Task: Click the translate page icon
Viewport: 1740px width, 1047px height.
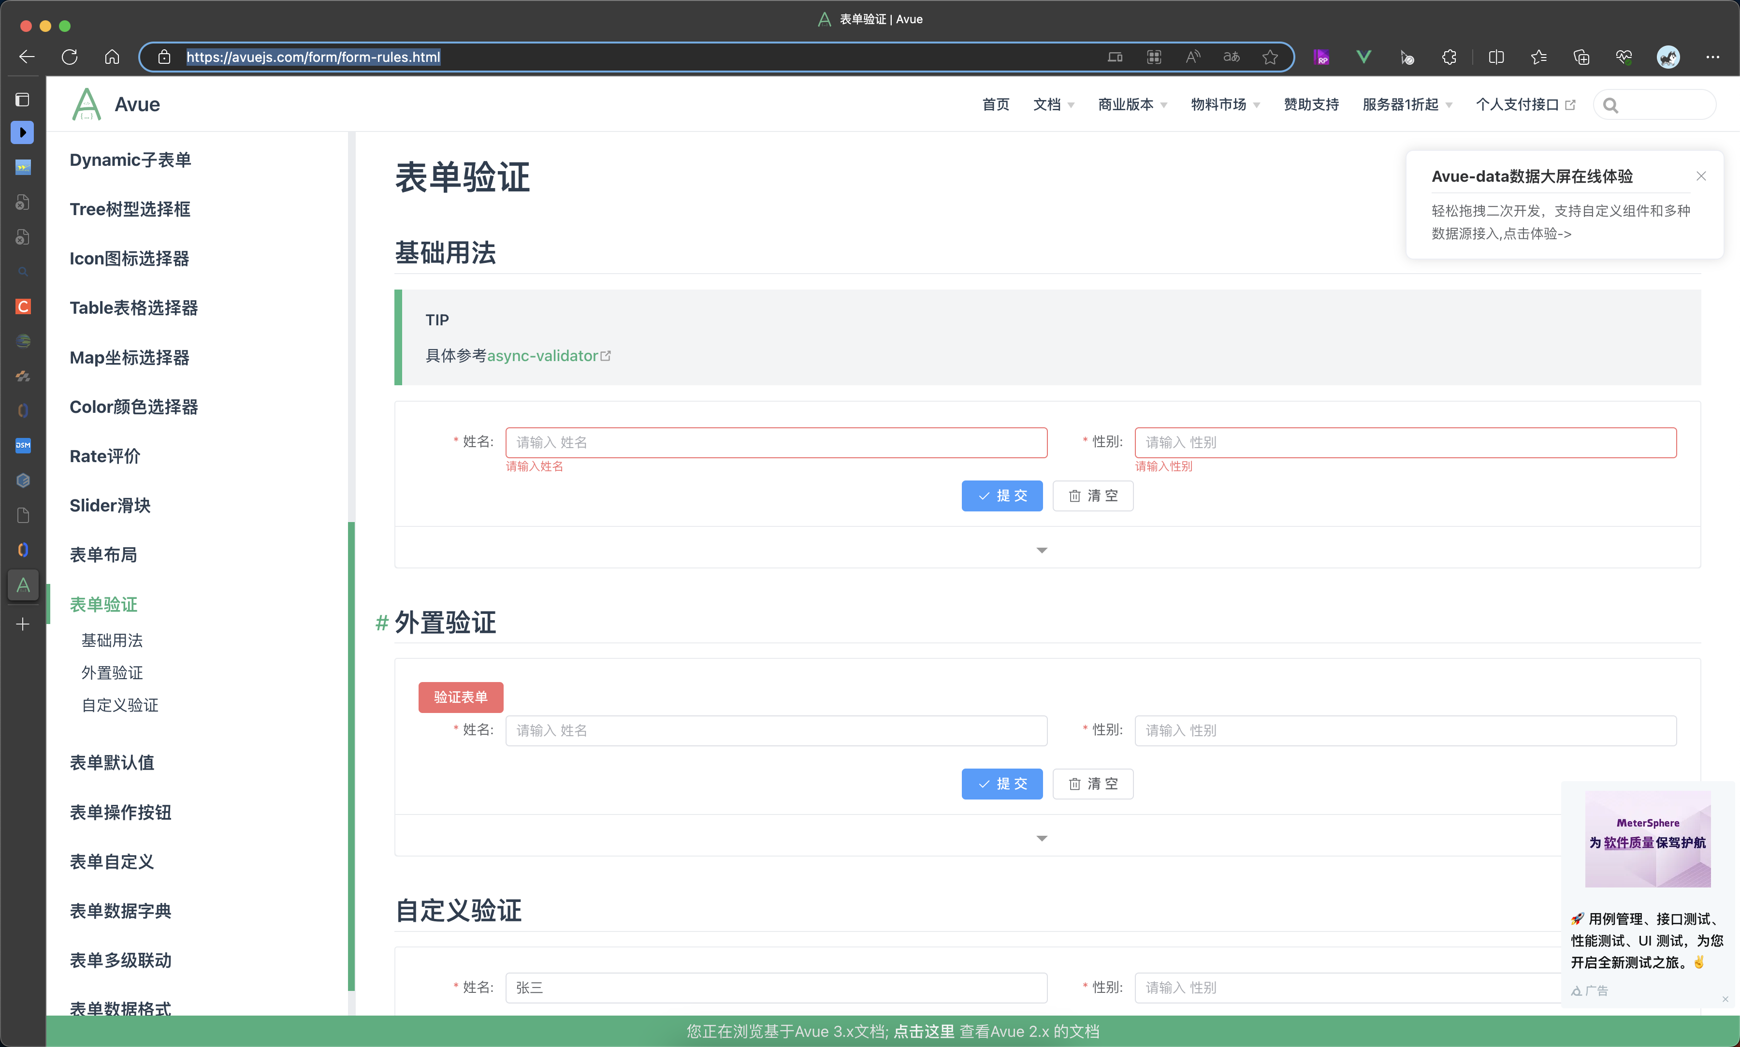Action: (x=1232, y=57)
